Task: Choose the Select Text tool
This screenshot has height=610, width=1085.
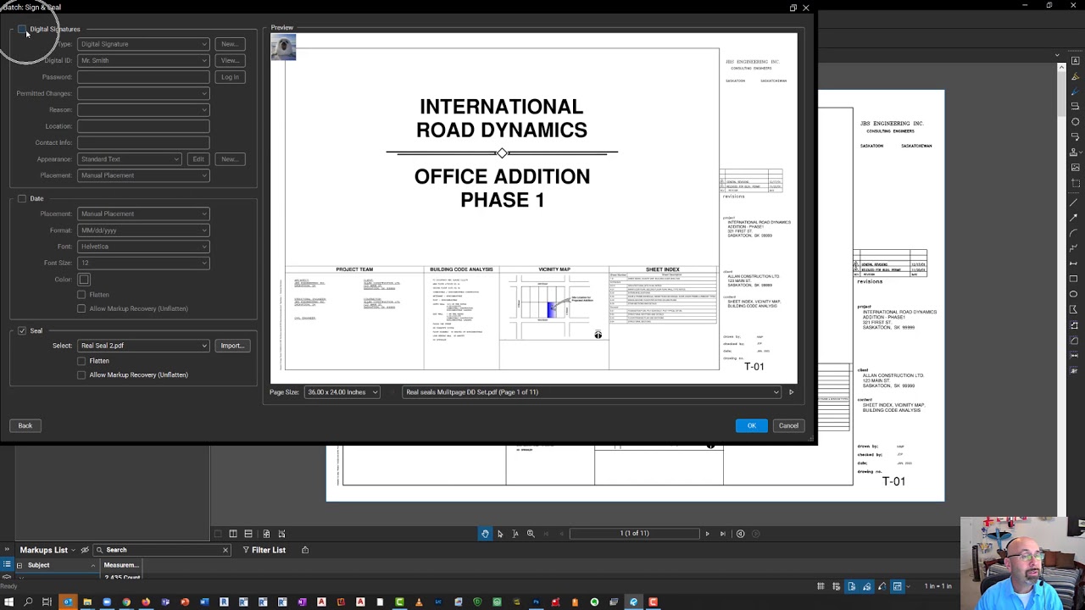Action: point(515,534)
